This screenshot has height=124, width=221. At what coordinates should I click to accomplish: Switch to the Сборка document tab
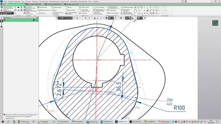tap(54, 4)
